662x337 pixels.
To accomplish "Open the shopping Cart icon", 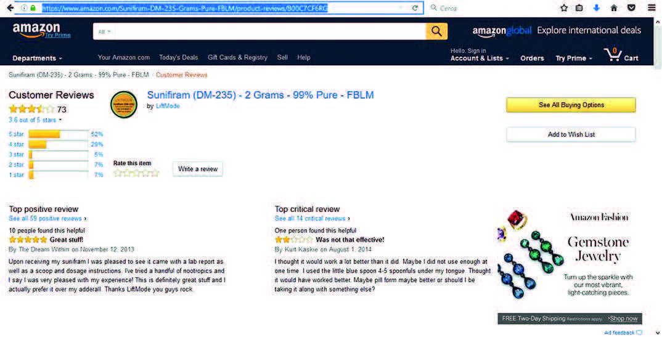I will tap(621, 55).
